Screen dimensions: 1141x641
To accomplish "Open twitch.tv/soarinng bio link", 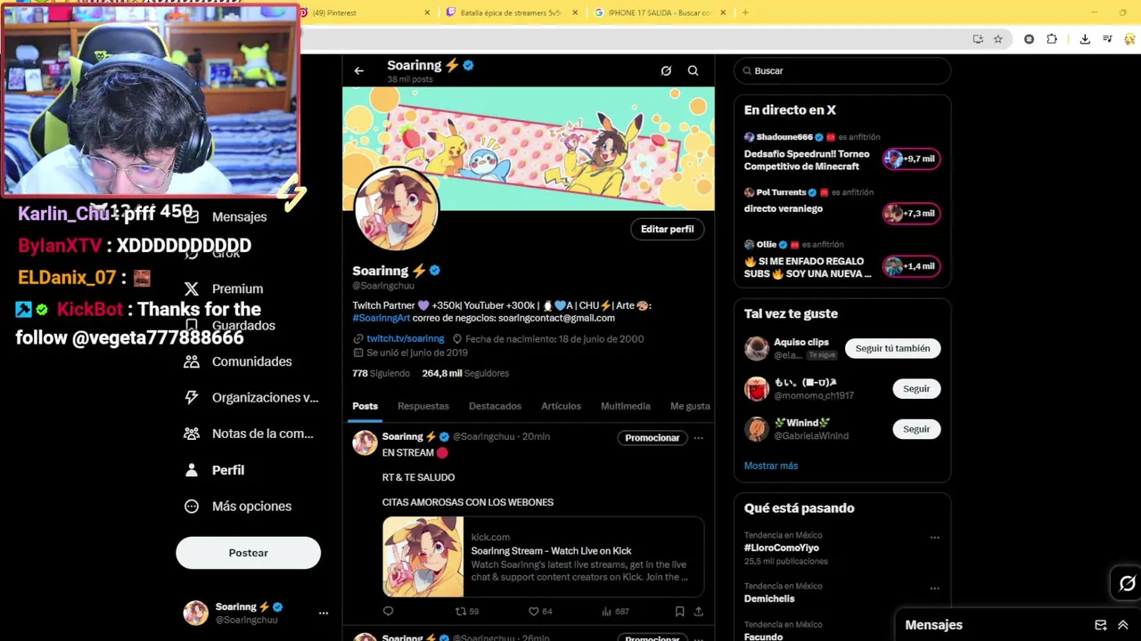I will point(405,339).
